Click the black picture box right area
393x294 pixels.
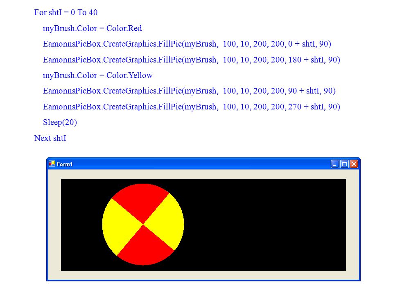tap(266, 225)
